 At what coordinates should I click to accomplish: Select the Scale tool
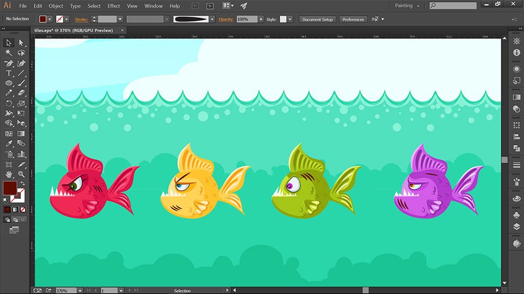tap(21, 103)
